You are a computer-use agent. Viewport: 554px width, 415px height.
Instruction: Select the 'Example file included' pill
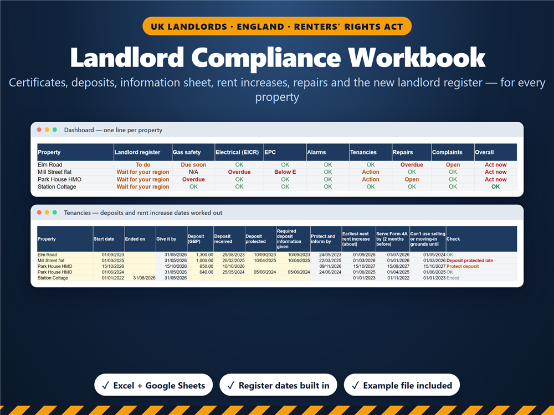click(402, 385)
